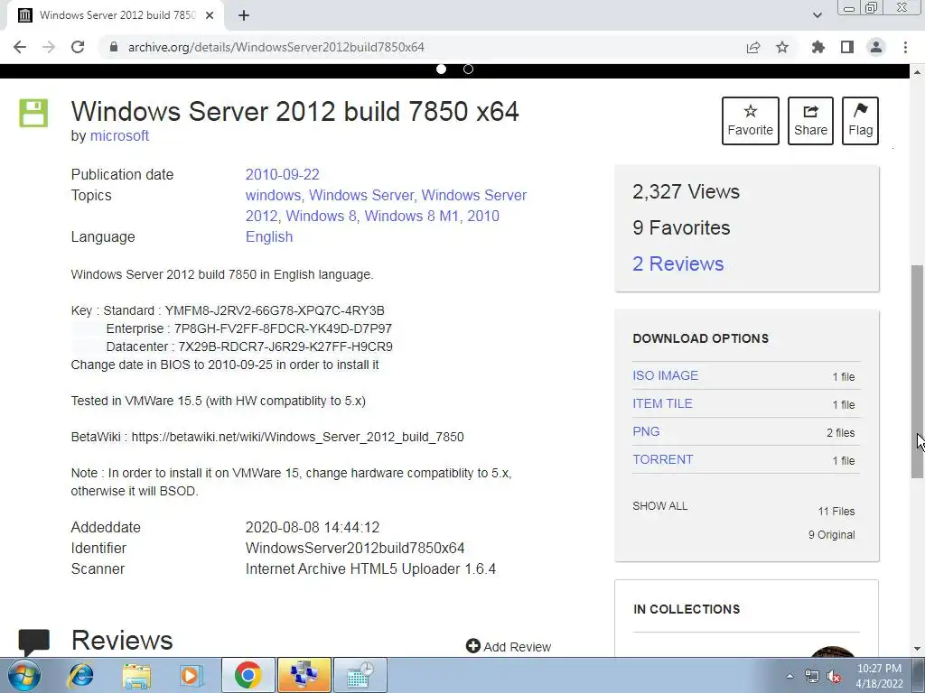Bookmark this page with the star icon
Viewport: 925px width, 693px height.
click(782, 47)
